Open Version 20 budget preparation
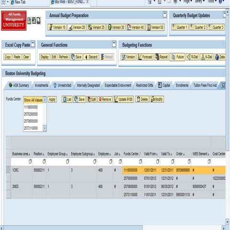Screen dimensions: 230x230 click(77, 27)
